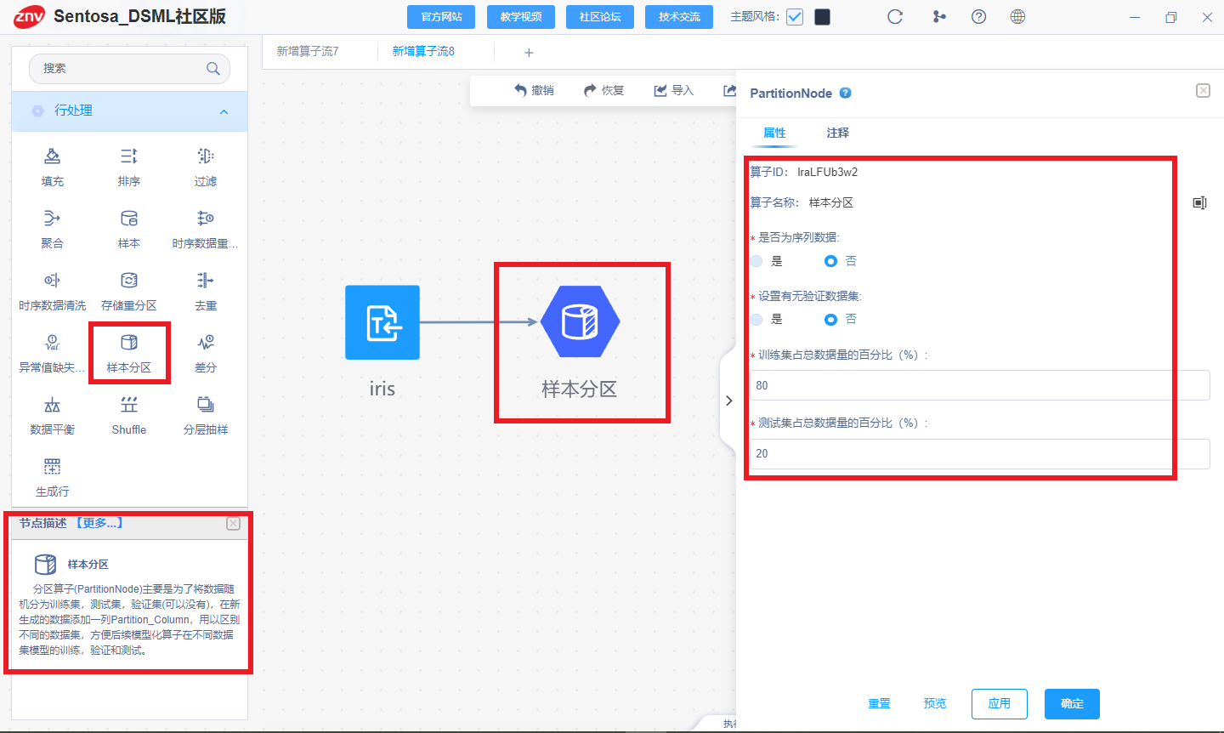The height and width of the screenshot is (733, 1224).
Task: Select the 分层抽样 operator icon
Action: click(206, 405)
